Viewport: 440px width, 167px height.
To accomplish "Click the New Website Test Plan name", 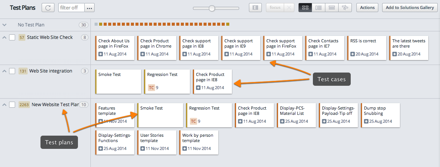I will tap(56, 105).
